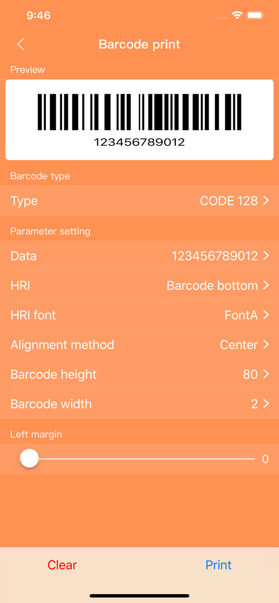Open the Alignment method options
Viewport: 279px width, 603px height.
(139, 345)
